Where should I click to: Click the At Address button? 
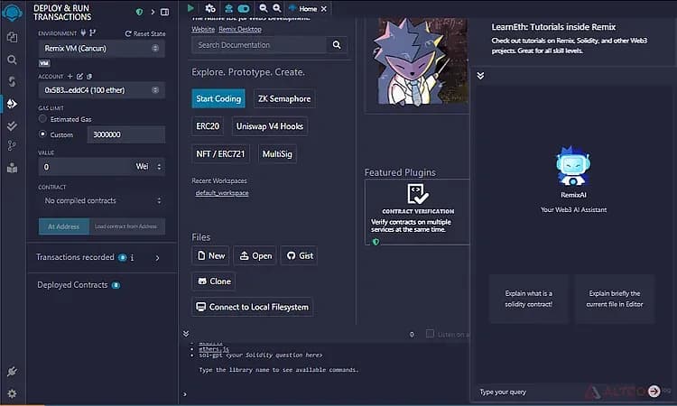[x=63, y=226]
